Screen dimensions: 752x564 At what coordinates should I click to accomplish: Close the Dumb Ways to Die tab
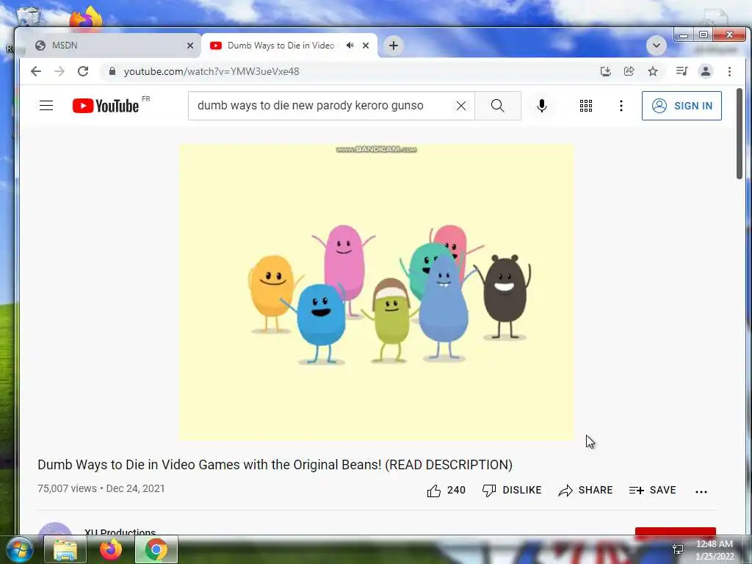[366, 46]
